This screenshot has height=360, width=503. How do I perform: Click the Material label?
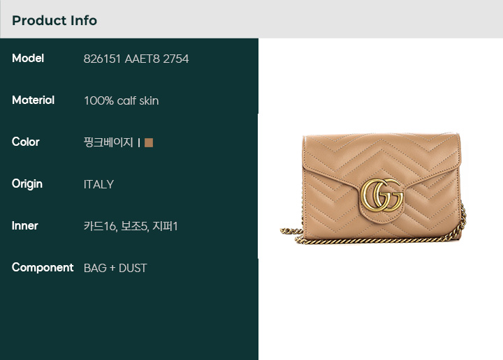(x=33, y=100)
